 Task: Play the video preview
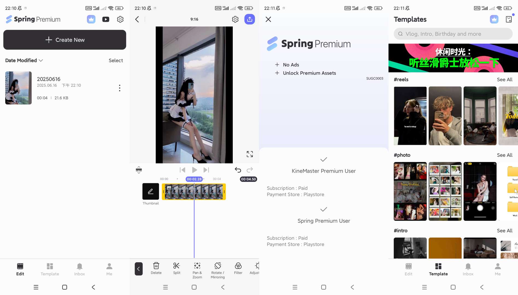tap(195, 170)
